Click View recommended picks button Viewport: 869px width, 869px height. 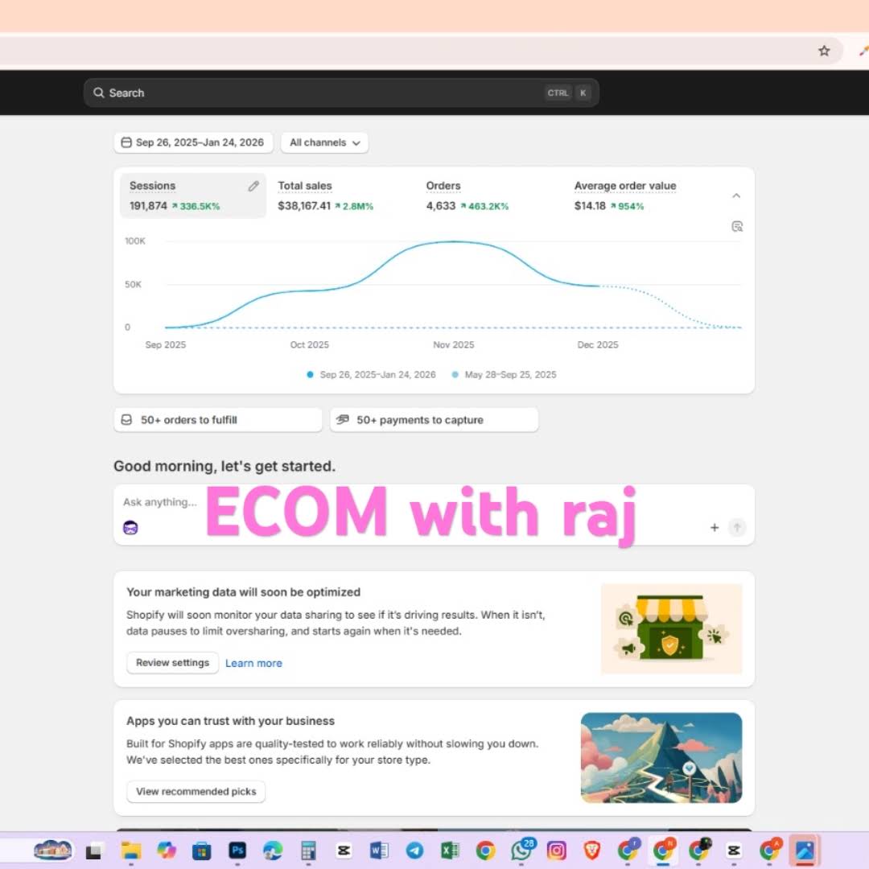pyautogui.click(x=196, y=792)
